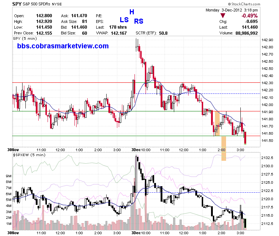The width and height of the screenshot is (279, 236).
Task: Click the 141.50 price axis label
Action: pos(267,141)
